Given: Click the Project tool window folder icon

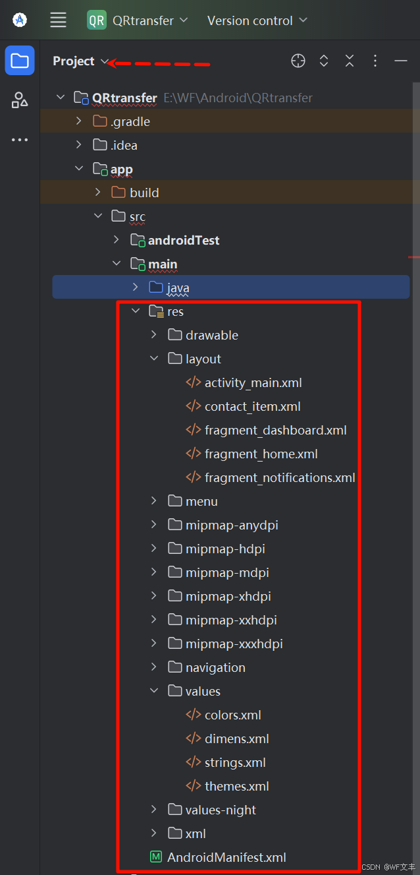Looking at the screenshot, I should click(x=20, y=61).
